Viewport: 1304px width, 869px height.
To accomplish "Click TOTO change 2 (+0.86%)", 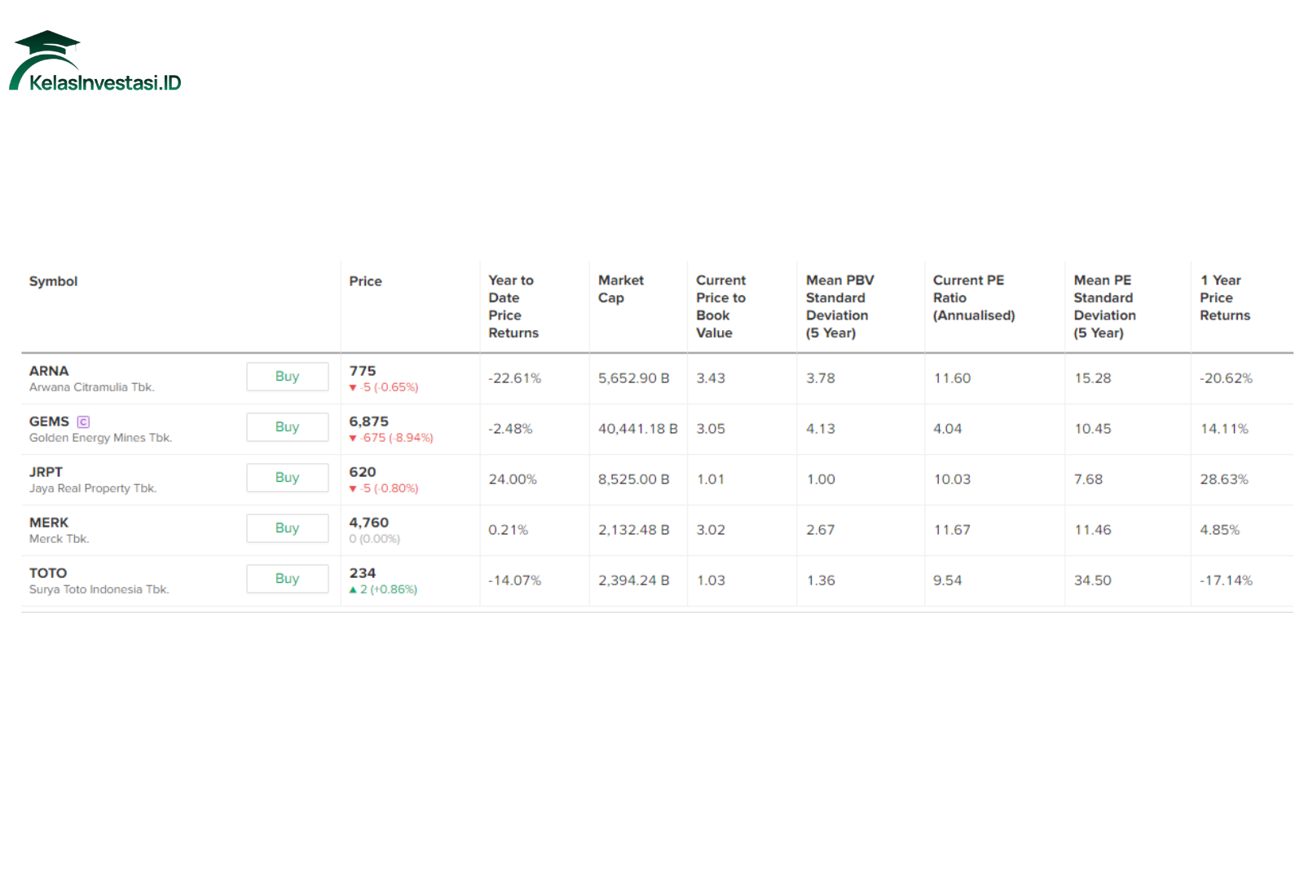I will click(x=383, y=589).
